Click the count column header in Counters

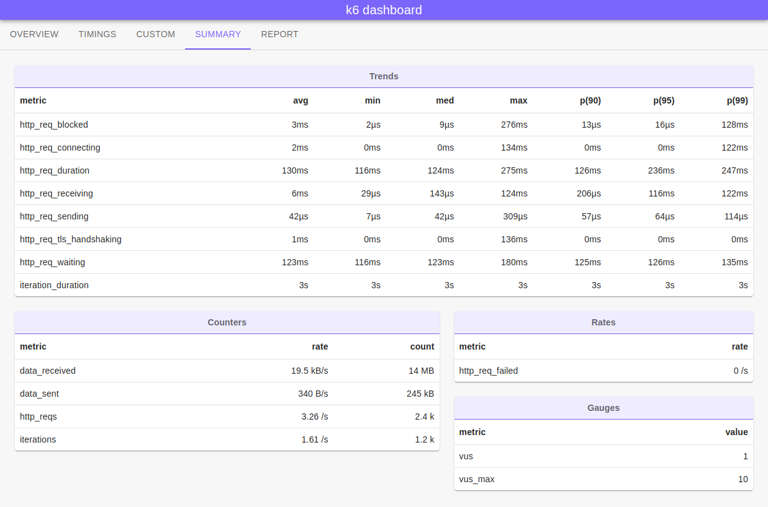(422, 346)
